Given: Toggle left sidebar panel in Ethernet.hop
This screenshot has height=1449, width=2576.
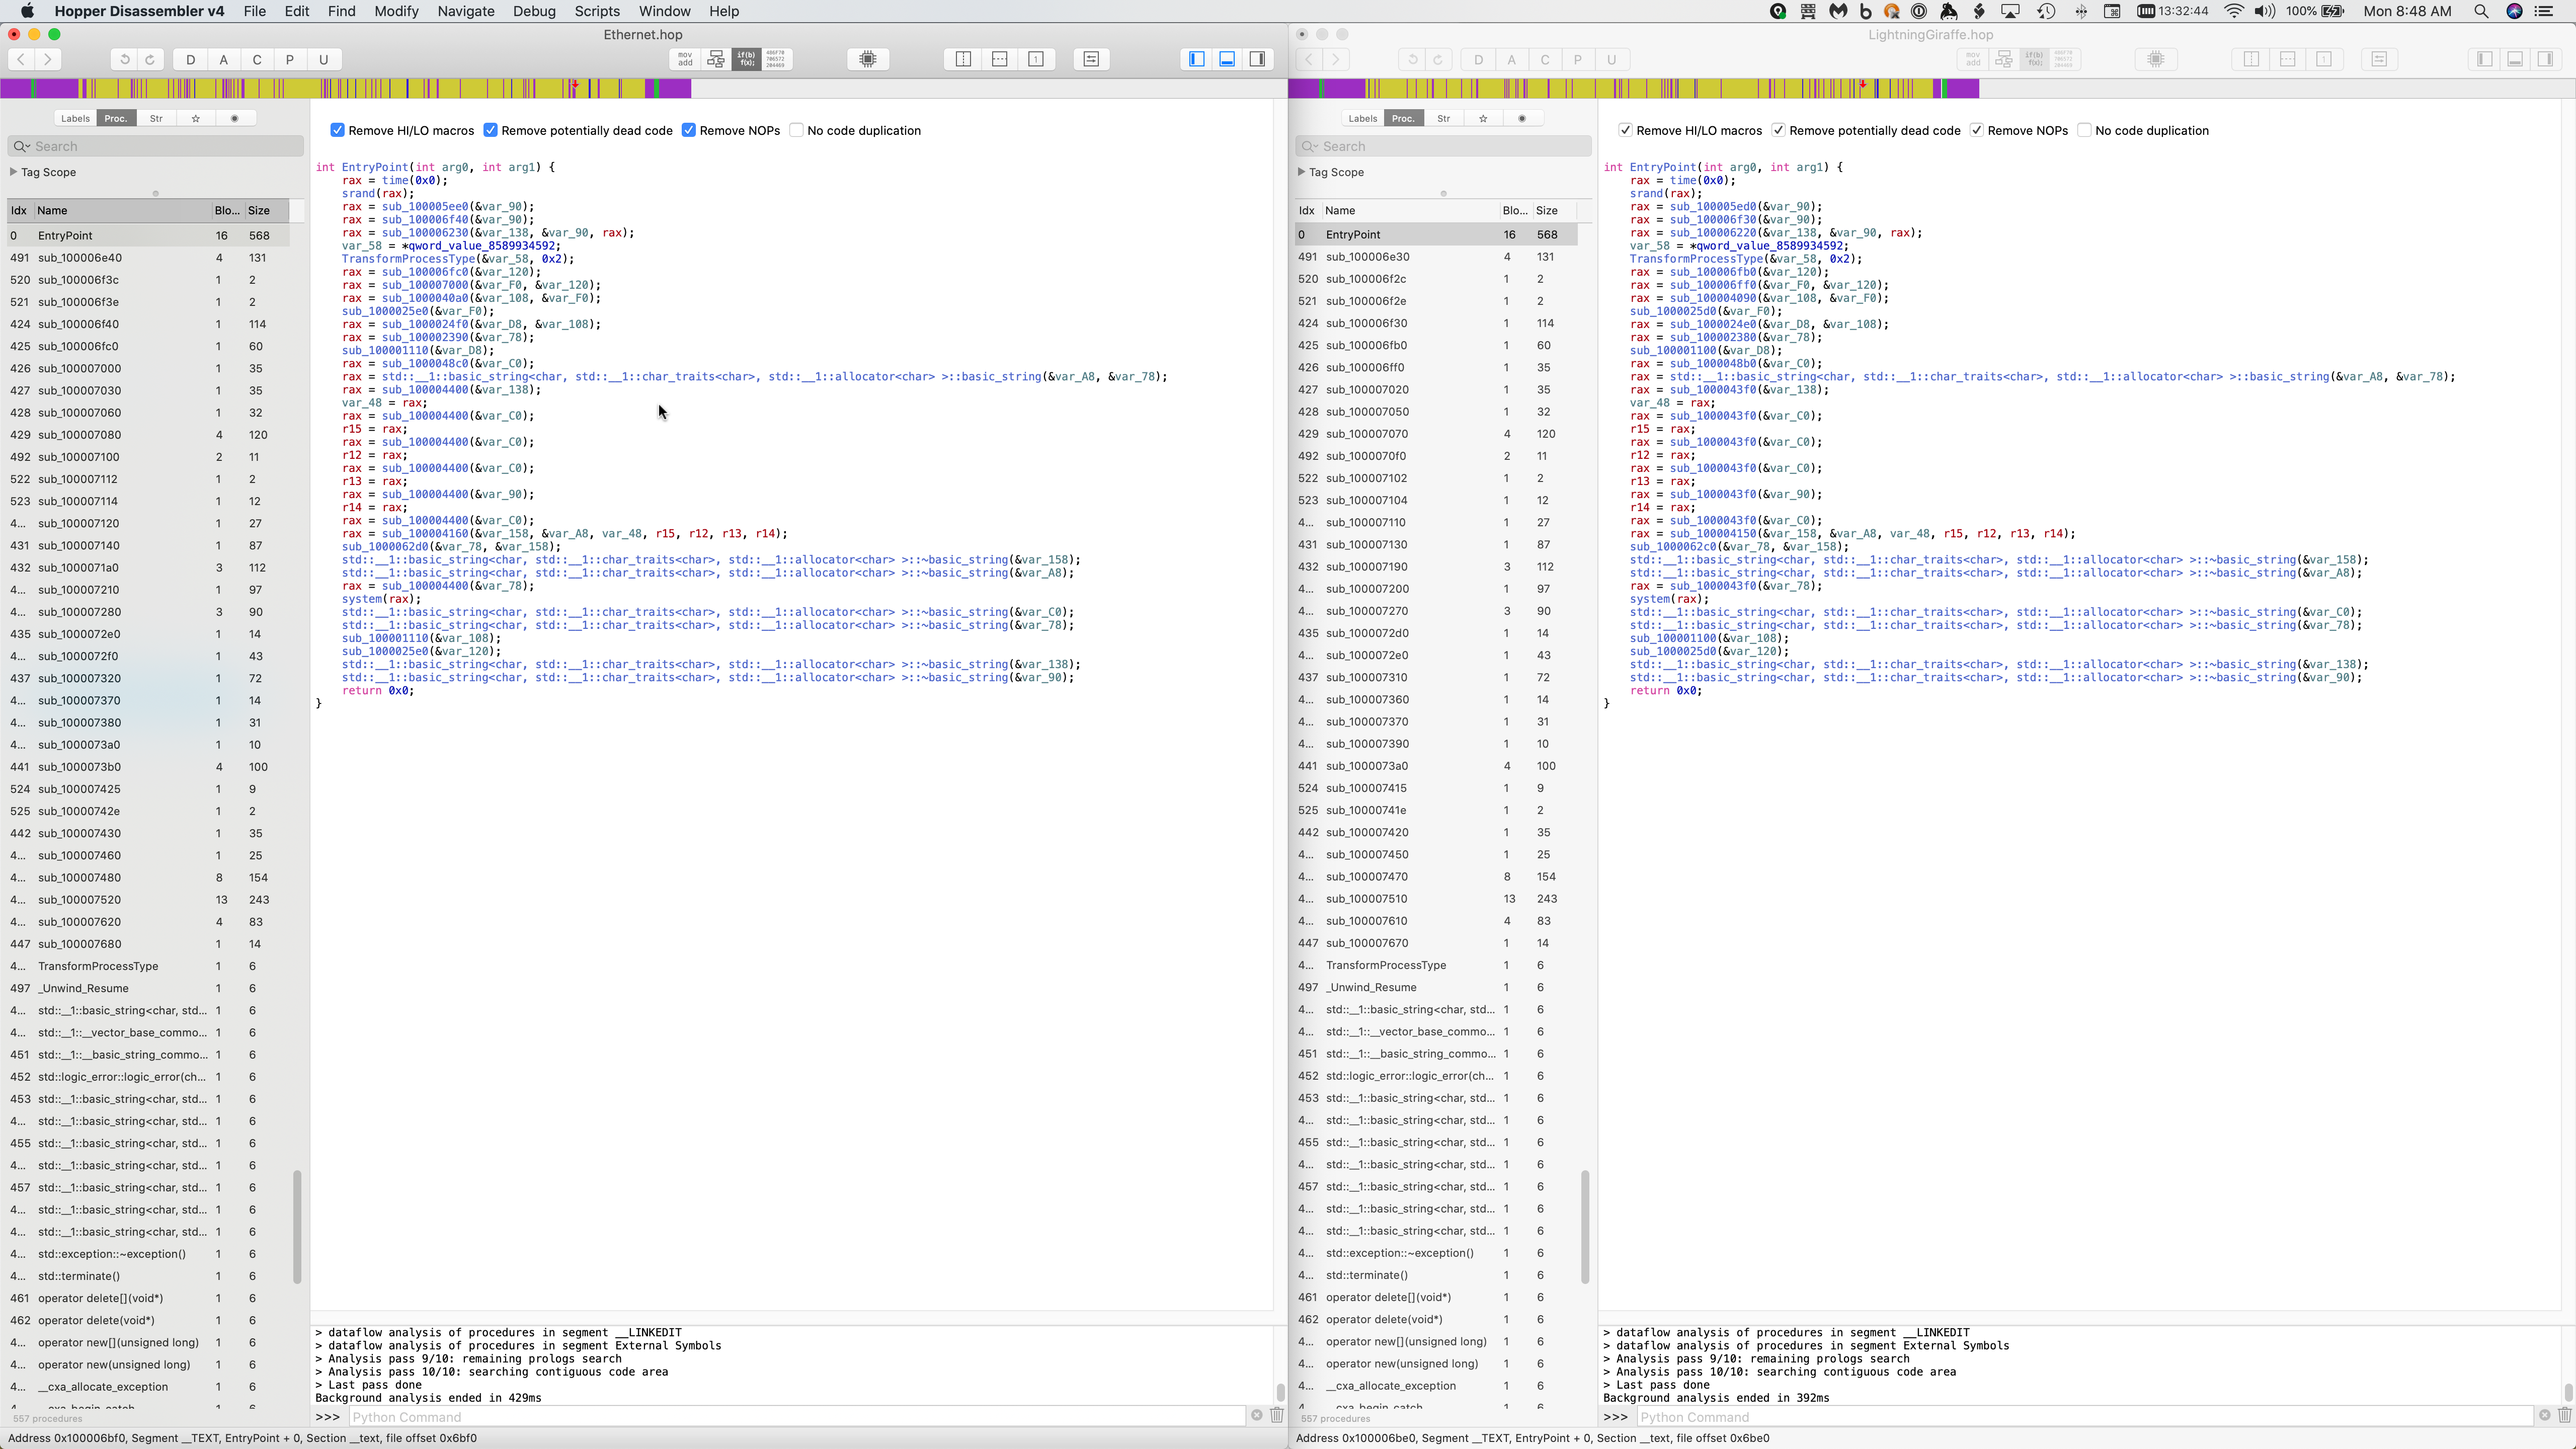Looking at the screenshot, I should pos(1197,59).
